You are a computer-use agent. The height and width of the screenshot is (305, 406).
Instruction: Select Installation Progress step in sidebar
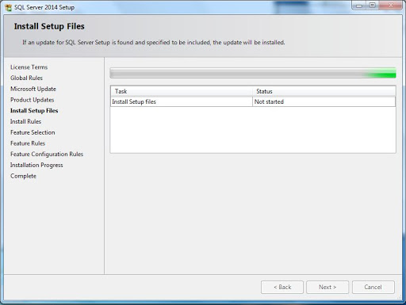coord(36,165)
